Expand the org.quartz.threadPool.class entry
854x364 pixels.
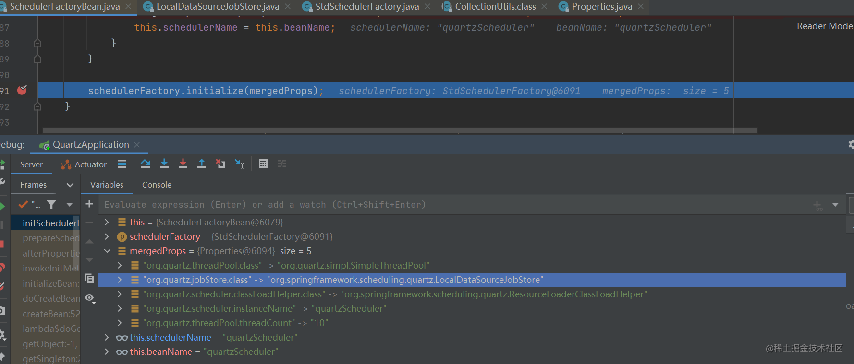(x=120, y=265)
